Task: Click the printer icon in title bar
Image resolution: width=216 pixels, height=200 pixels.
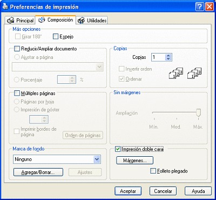Action: [5, 6]
